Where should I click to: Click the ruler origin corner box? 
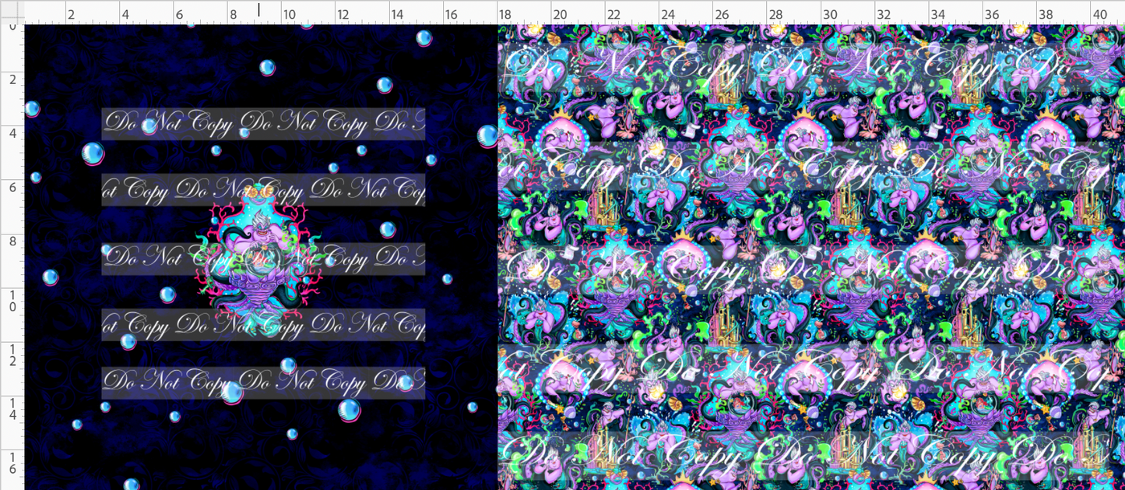(12, 12)
